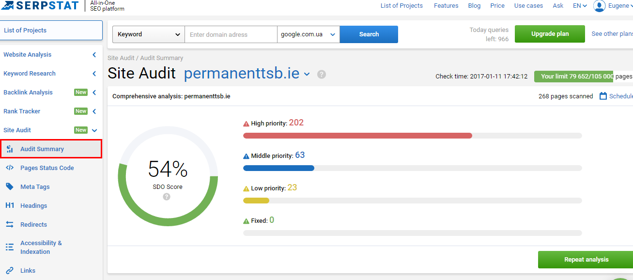
Task: Open Pages Status Code code icon
Action: coord(10,168)
